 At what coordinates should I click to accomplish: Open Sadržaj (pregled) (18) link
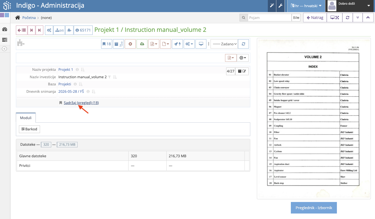click(81, 103)
